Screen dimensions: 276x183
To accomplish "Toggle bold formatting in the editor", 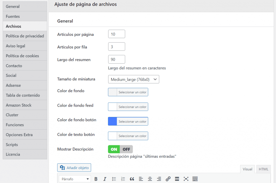I will point(96,179).
